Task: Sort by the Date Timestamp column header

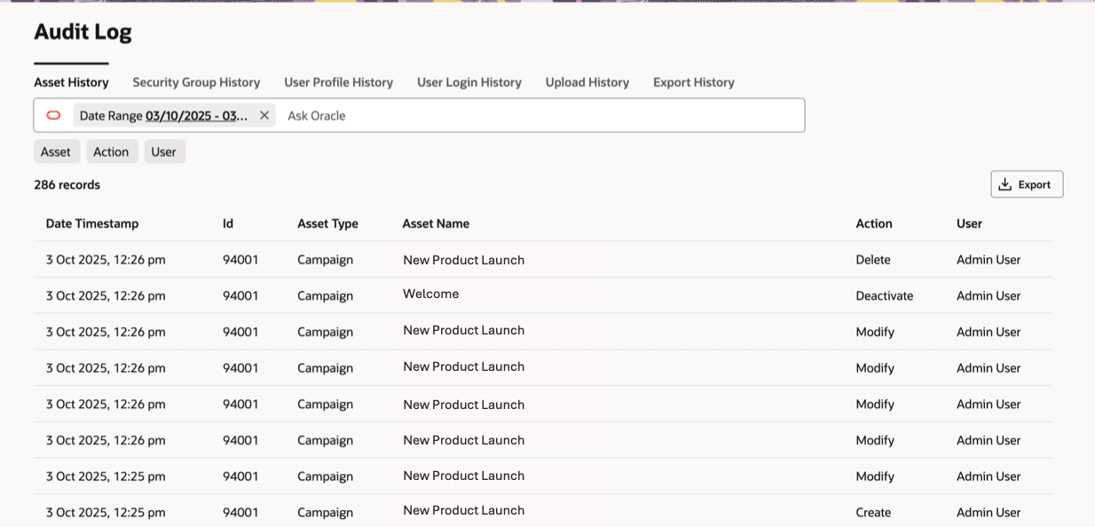Action: click(92, 224)
